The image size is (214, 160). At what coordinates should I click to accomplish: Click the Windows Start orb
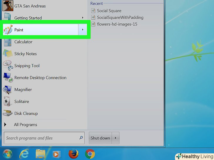click(x=8, y=154)
